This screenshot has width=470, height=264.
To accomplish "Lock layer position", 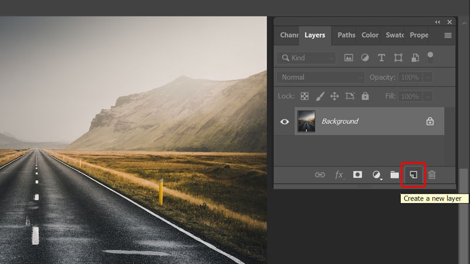I will point(334,96).
